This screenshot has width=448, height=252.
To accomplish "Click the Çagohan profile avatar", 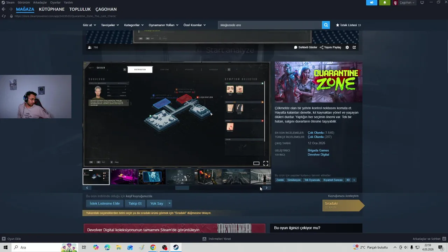I will click(395, 2).
